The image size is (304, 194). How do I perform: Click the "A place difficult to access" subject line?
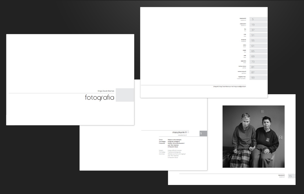(175, 150)
